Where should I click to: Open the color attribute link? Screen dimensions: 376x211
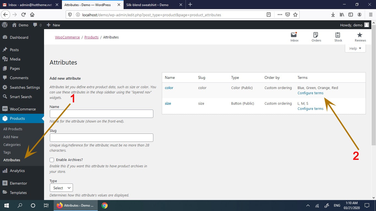tap(169, 88)
